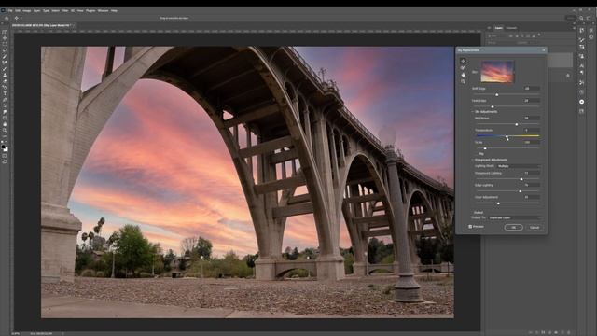Image resolution: width=597 pixels, height=336 pixels.
Task: Open the File menu
Action: point(10,10)
